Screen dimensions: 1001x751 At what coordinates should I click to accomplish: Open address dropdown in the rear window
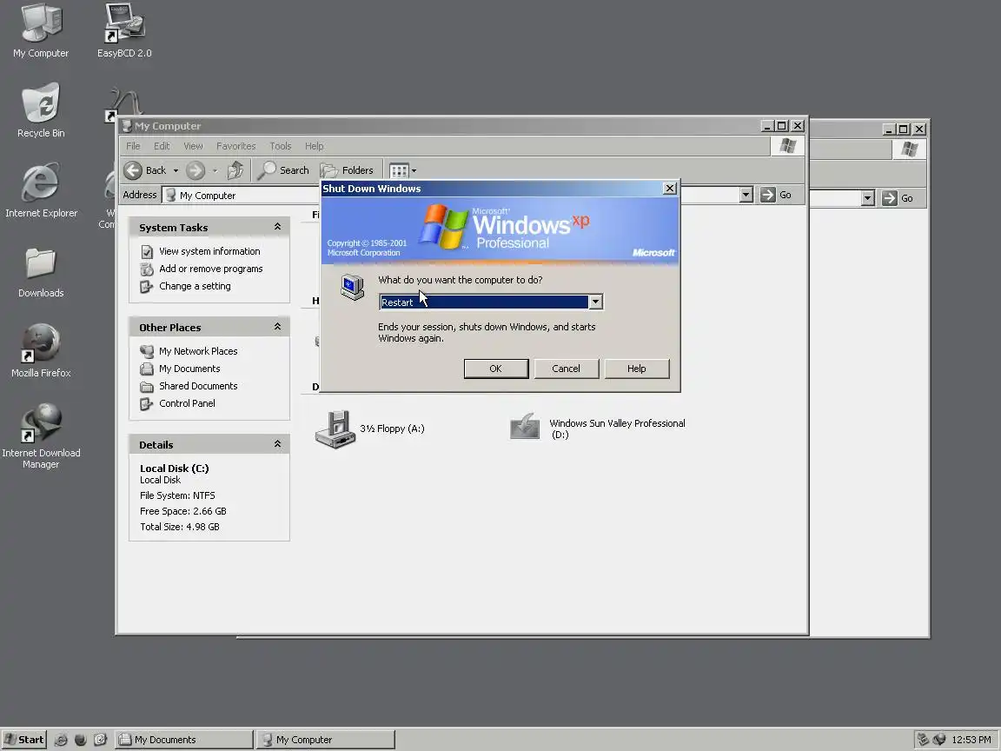[x=867, y=198]
